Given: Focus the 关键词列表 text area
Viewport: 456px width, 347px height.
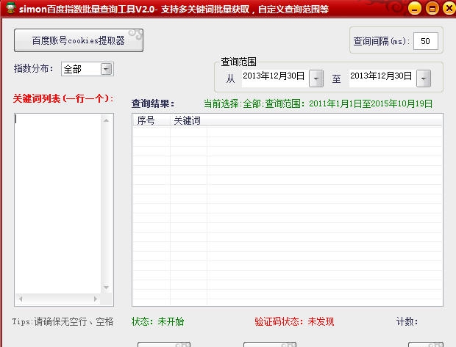Looking at the screenshot, I should (57, 203).
